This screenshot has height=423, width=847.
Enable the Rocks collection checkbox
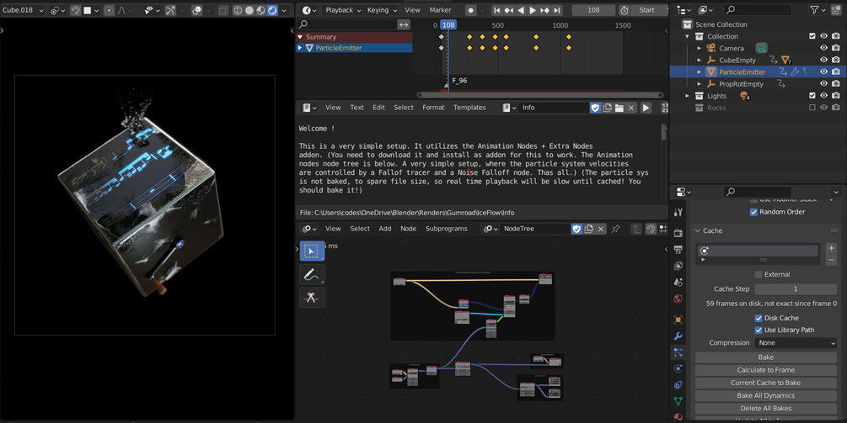(812, 108)
